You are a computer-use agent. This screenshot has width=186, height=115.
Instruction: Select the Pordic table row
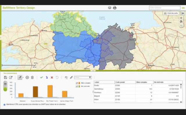pos(137,85)
